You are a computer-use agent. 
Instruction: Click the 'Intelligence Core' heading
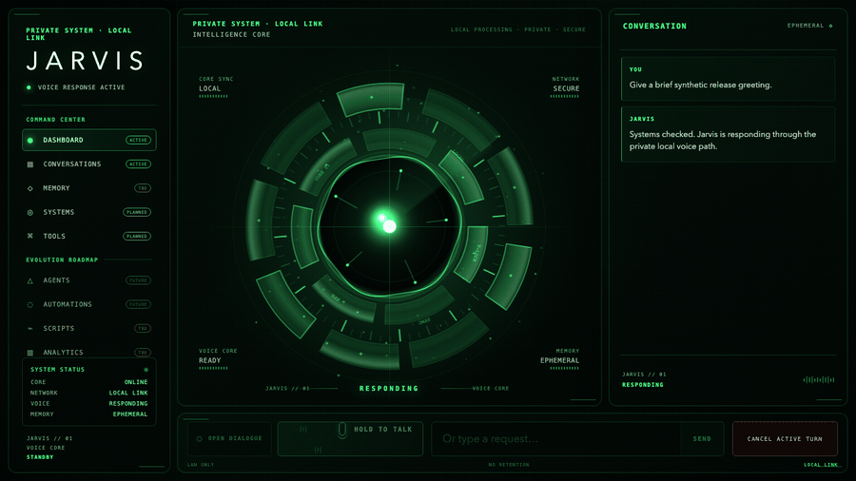pos(231,34)
